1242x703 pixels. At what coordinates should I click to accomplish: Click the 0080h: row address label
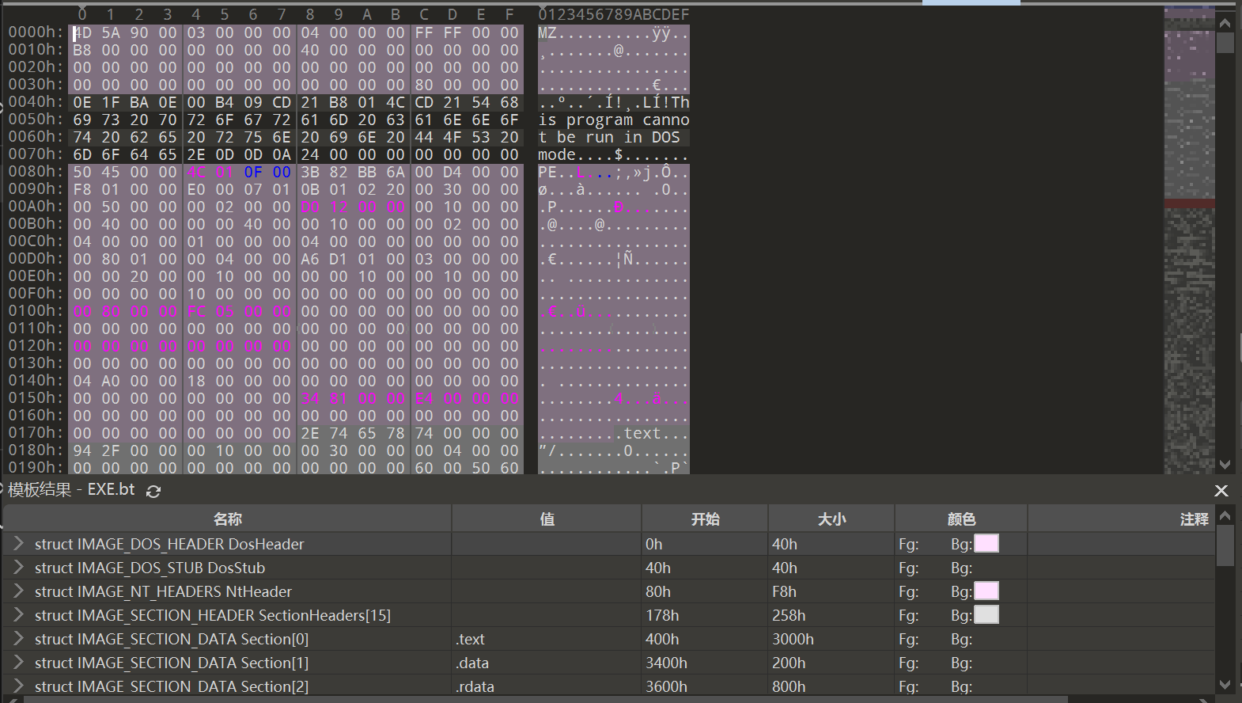[x=36, y=172]
